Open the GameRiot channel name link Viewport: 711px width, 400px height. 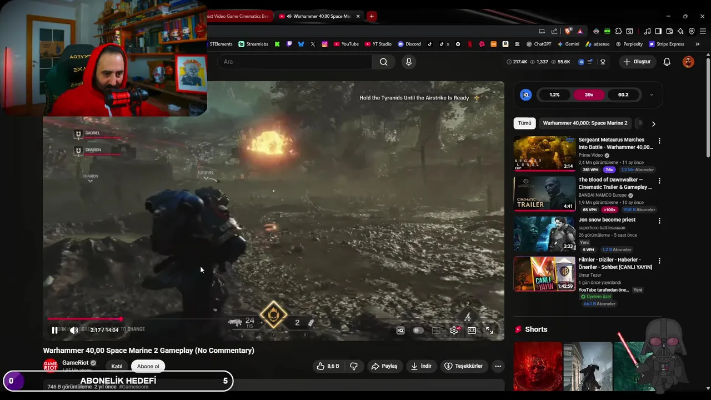(x=75, y=363)
